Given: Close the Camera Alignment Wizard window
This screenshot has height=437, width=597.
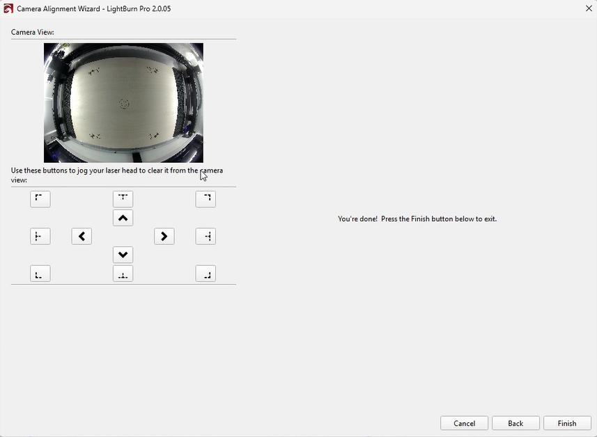Looking at the screenshot, I should click(589, 8).
